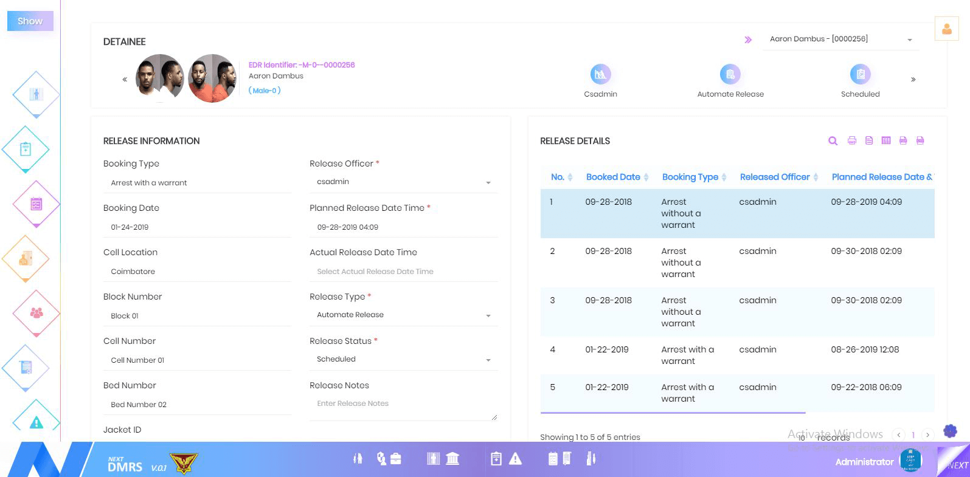Click the Cell Location field showing Coimbatore

197,272
